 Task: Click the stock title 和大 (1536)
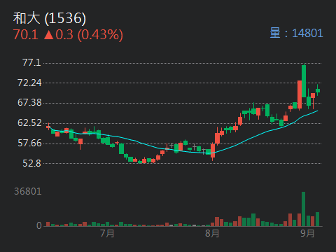coord(50,18)
